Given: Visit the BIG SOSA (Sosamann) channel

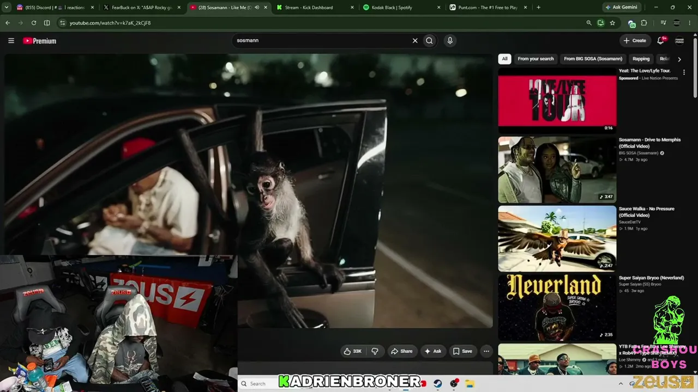Looking at the screenshot, I should point(638,153).
